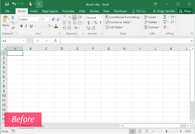Open the File menu
The width and height of the screenshot is (195, 134).
(x=7, y=11)
